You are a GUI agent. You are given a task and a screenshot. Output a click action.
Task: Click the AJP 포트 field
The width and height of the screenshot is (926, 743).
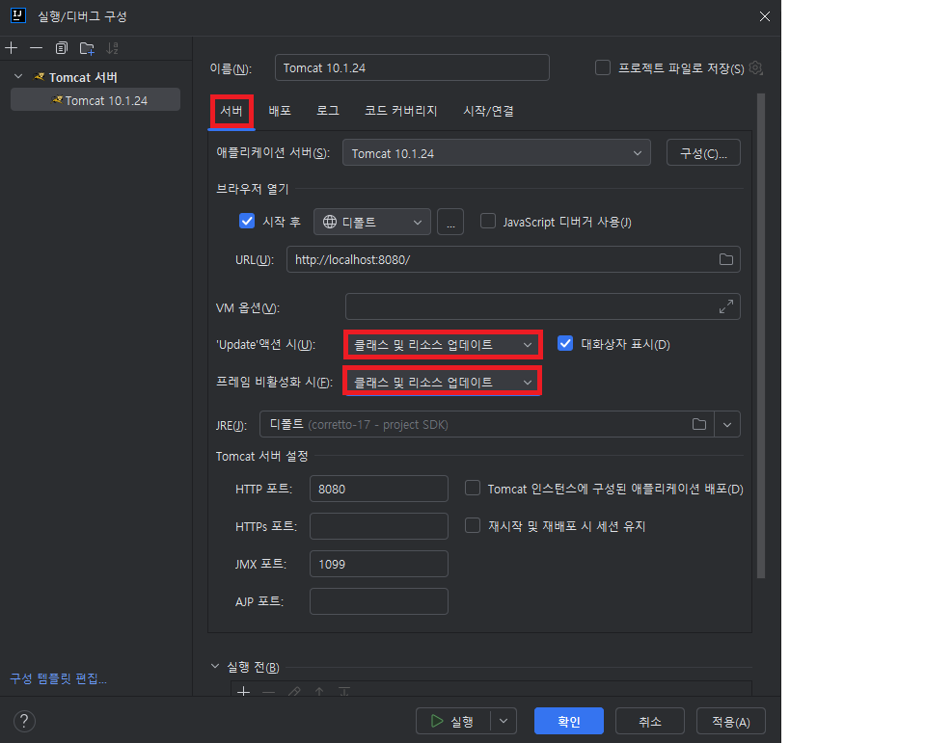point(378,600)
